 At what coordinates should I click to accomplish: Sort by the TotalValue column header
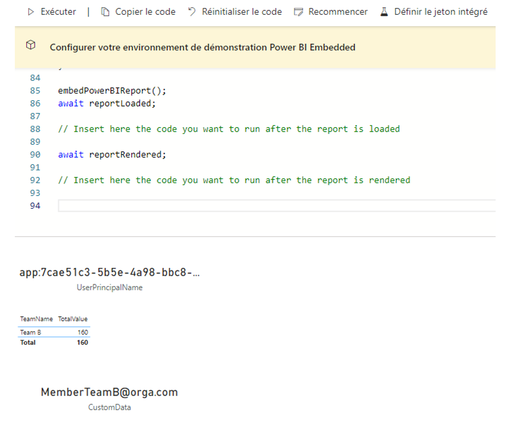tap(73, 319)
